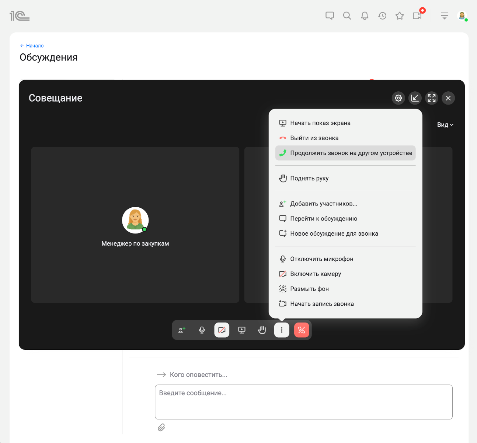Open the history clock icon

(382, 16)
